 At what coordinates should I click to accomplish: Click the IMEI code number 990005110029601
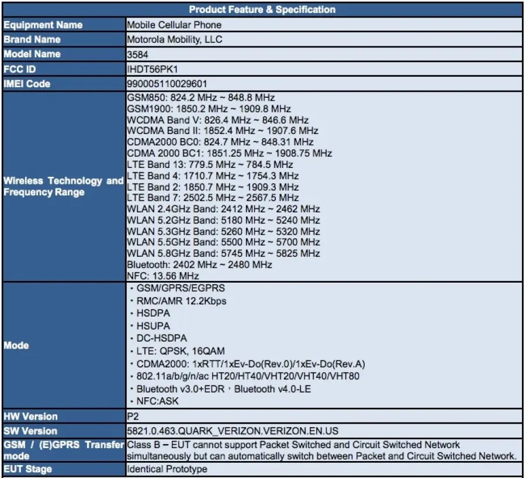[167, 84]
